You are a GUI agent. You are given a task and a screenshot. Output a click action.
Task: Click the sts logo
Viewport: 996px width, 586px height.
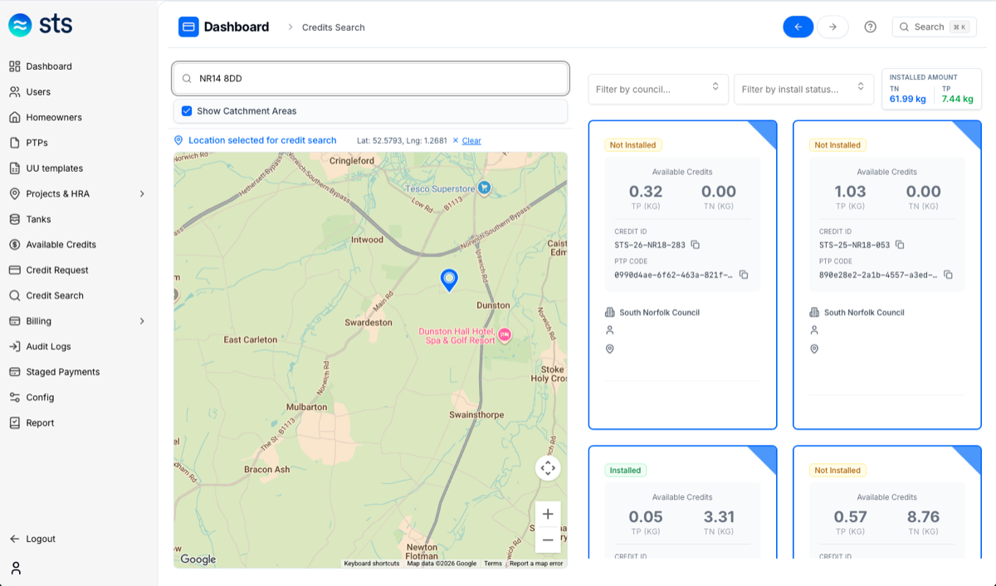point(41,25)
